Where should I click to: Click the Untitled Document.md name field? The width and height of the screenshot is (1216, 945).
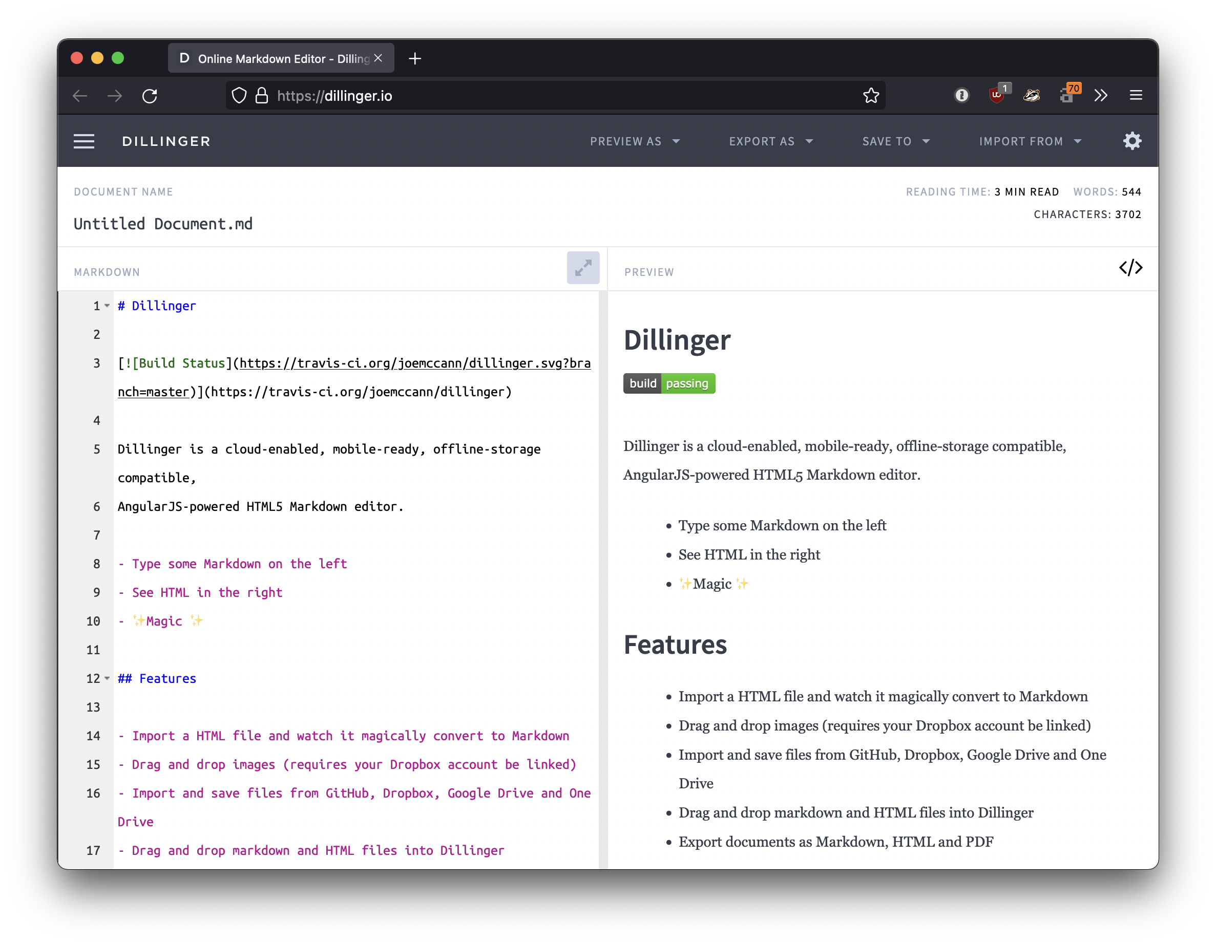163,223
